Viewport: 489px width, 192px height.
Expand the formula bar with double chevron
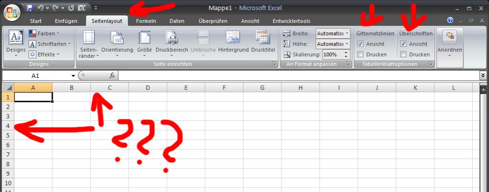click(483, 75)
